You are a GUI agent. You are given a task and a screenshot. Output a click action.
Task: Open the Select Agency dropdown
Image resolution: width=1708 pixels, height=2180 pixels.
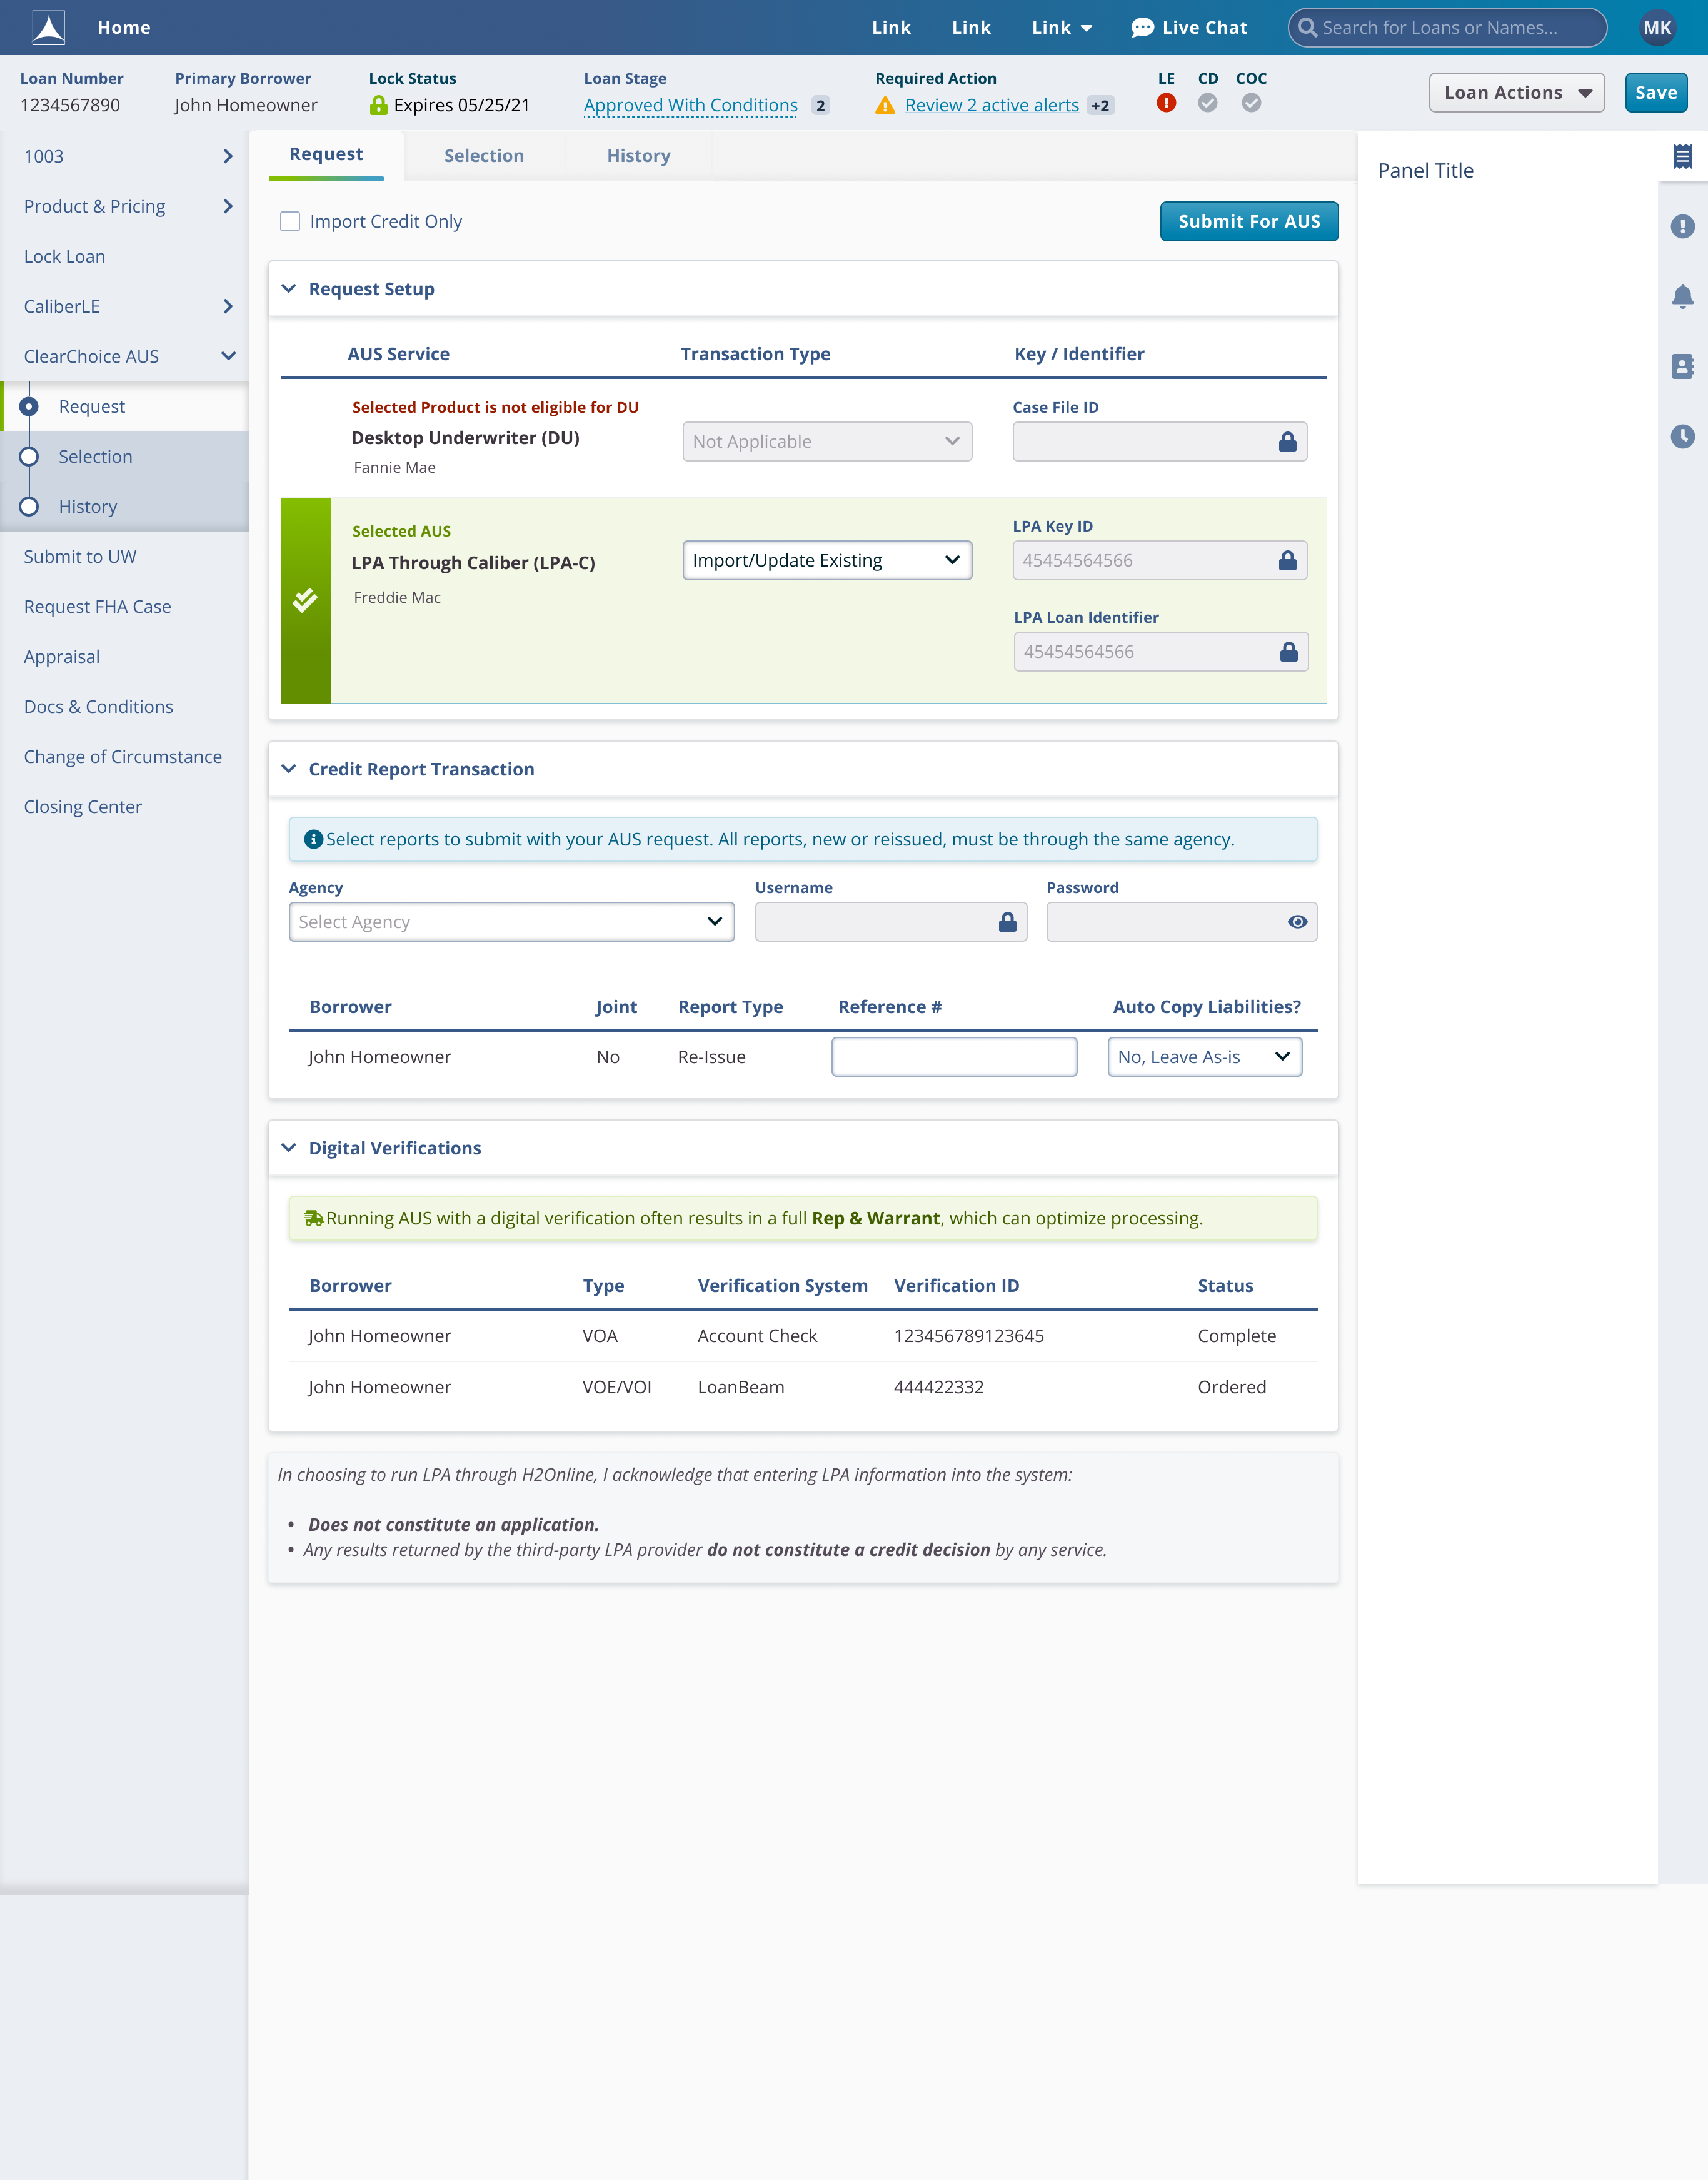coord(511,922)
